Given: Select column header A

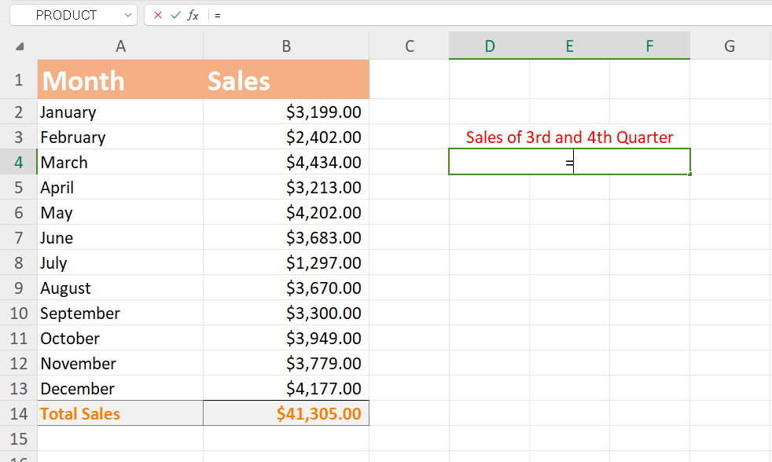Looking at the screenshot, I should [120, 46].
